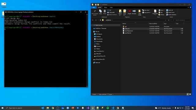Screen dimensions: 196x110
Task: Collapse the Explorer ribbon
Action: [x=188, y=7]
